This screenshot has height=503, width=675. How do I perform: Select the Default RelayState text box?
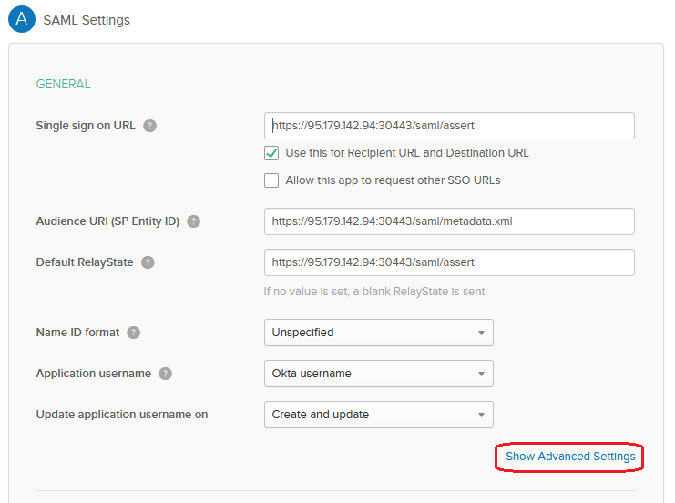(x=449, y=262)
